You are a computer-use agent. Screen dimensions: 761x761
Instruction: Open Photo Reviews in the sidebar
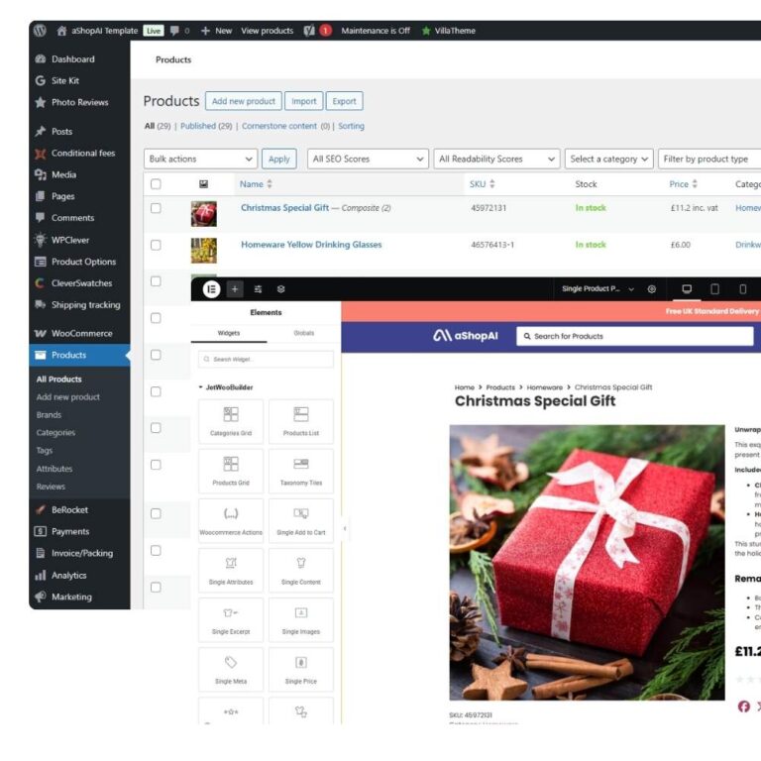[x=79, y=102]
